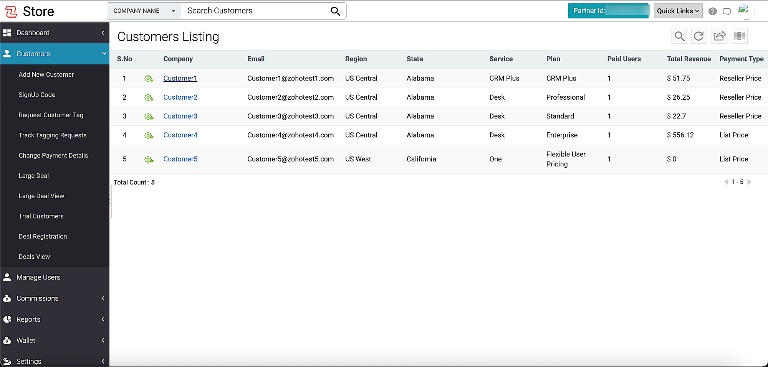
Task: Open the Customer4 company link
Action: [180, 135]
